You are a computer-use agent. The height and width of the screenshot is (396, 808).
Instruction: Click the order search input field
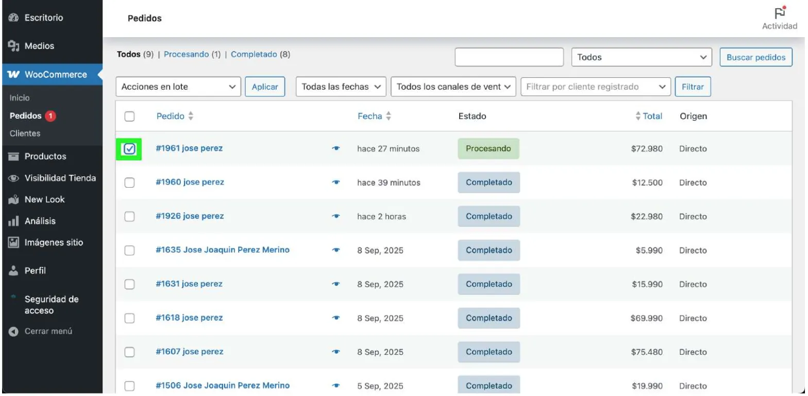click(509, 58)
